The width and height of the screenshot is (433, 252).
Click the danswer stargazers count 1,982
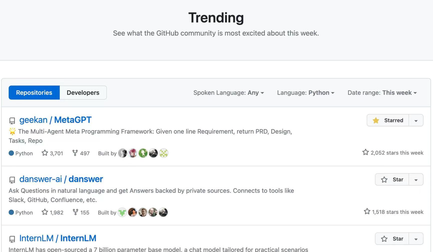pos(52,212)
